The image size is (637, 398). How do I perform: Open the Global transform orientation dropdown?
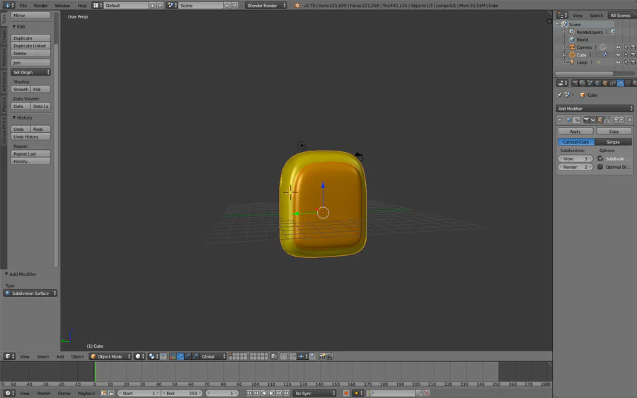tap(213, 356)
